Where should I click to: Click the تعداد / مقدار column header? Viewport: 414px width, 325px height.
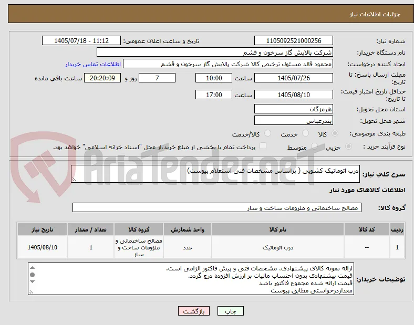(x=90, y=229)
